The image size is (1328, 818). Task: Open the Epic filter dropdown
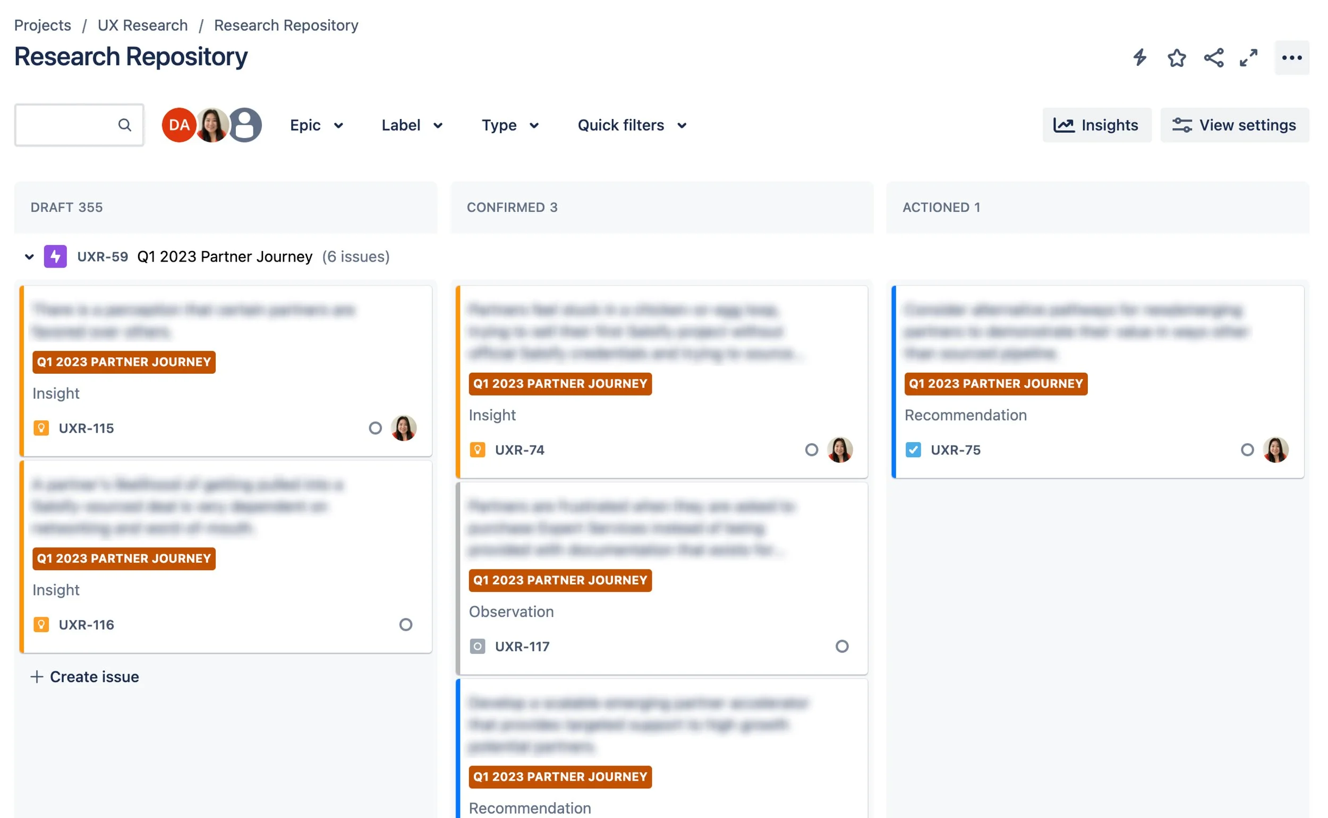pos(317,125)
